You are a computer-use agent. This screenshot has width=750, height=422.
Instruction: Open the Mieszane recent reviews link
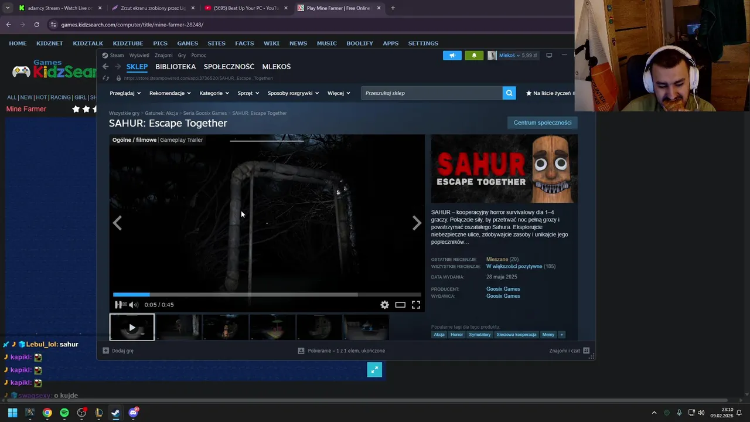497,259
